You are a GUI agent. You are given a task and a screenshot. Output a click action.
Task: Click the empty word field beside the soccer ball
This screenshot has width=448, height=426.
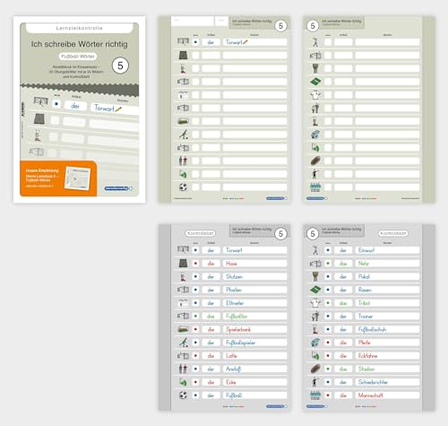point(254,187)
